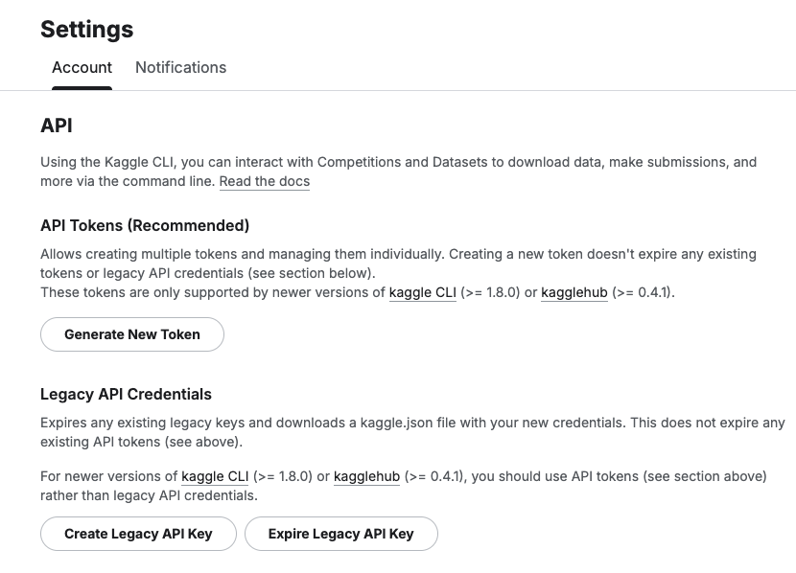The image size is (796, 573).
Task: Click the Kaggle CLI description paragraph
Action: (x=398, y=163)
